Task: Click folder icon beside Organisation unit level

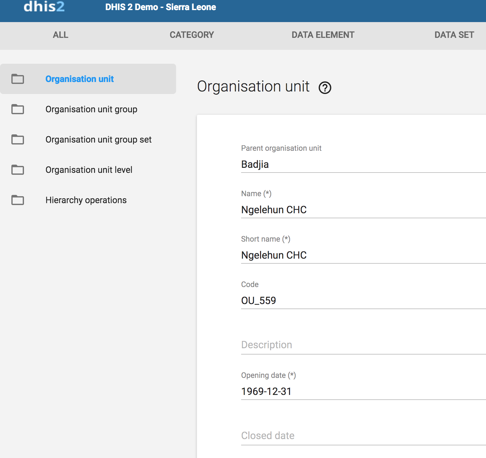Action: point(18,170)
